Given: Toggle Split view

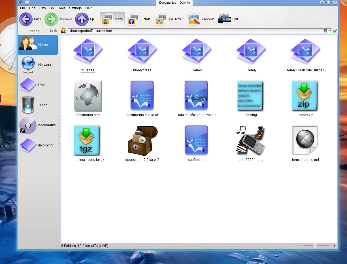Looking at the screenshot, I should (228, 19).
